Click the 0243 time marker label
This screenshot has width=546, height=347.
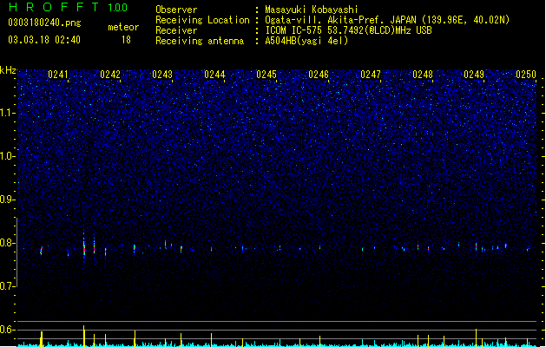coord(162,75)
